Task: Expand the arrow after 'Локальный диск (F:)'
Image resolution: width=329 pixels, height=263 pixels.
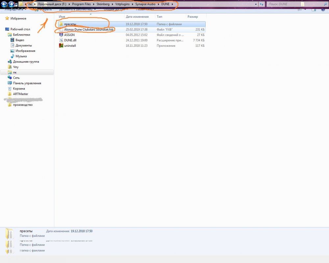Action: pyautogui.click(x=69, y=4)
